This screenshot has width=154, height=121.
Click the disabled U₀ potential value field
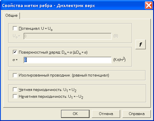click(x=68, y=36)
